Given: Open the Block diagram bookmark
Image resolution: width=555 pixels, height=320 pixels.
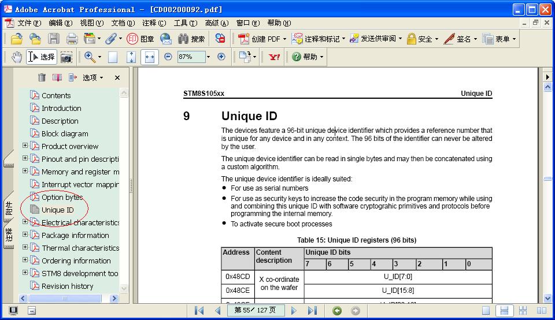Looking at the screenshot, I should pyautogui.click(x=65, y=133).
